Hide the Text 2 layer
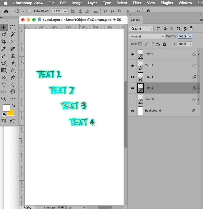The height and width of the screenshot is (209, 203). 132,66
